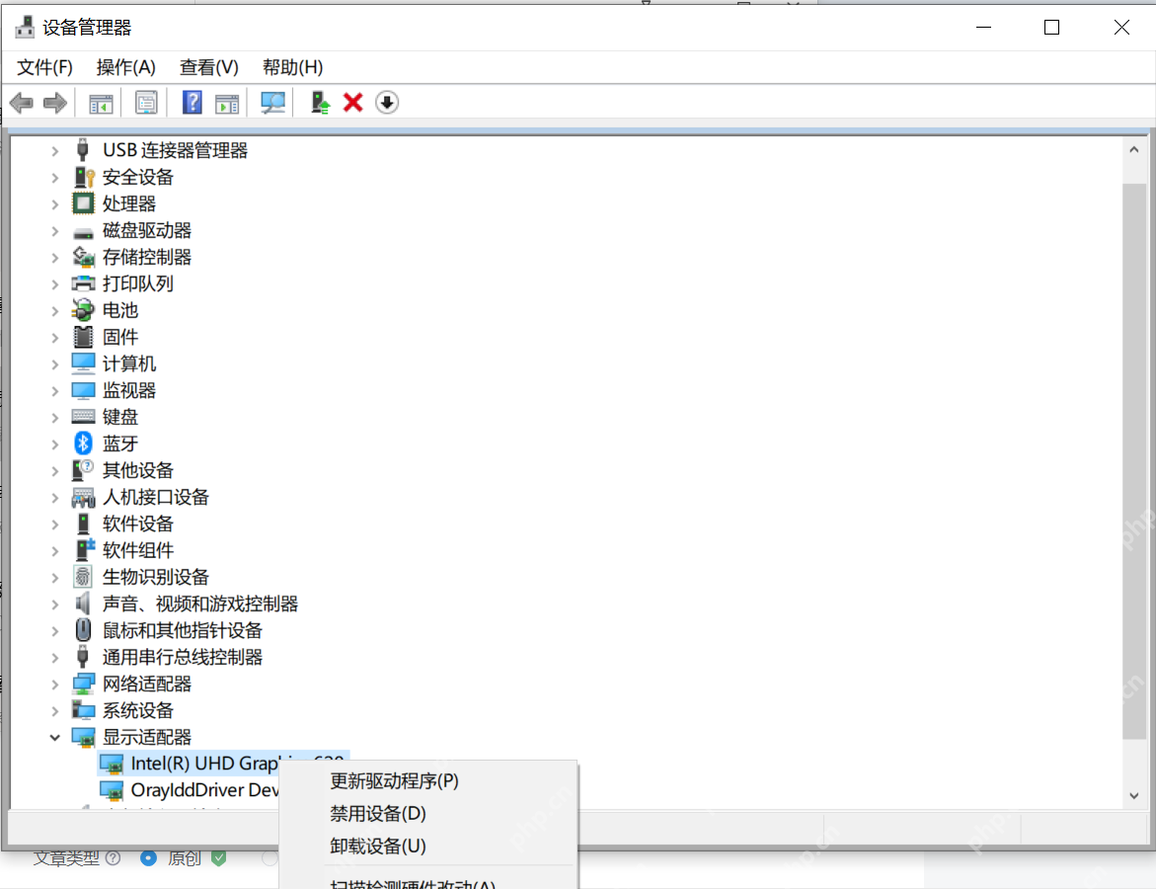Viewport: 1156px width, 889px height.
Task: Select the 电池 battery icon
Action: coord(83,310)
